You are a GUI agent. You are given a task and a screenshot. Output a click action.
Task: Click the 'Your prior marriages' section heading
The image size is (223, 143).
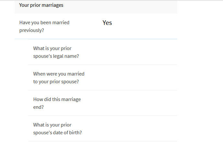point(41,5)
